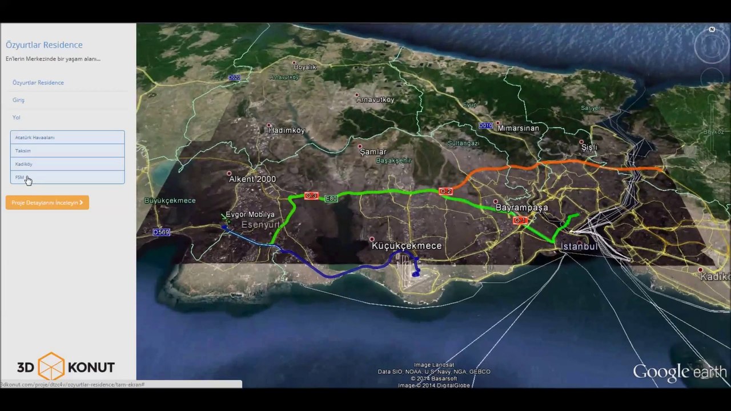The height and width of the screenshot is (411, 731).
Task: Click the Sarıyer place label
Action: pyautogui.click(x=591, y=108)
